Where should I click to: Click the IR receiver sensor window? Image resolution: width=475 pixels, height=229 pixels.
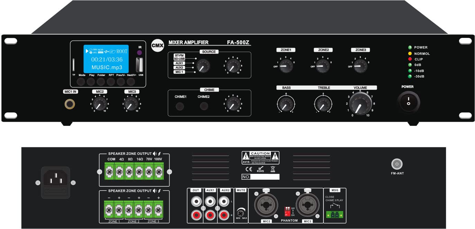coord(140,52)
